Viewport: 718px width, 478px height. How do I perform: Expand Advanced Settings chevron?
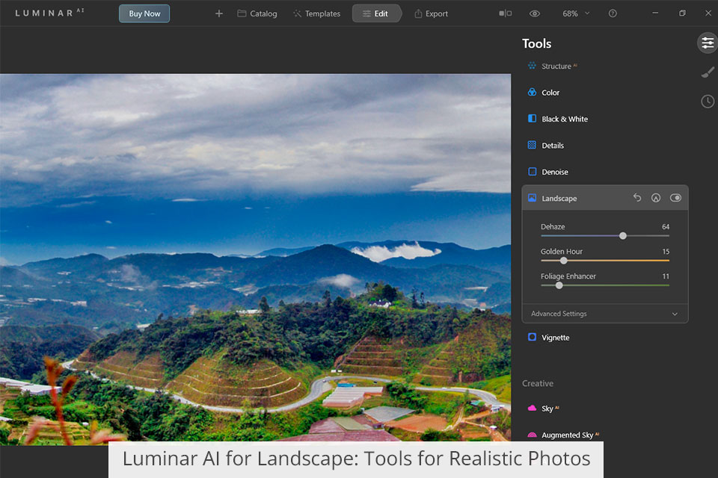(x=675, y=314)
